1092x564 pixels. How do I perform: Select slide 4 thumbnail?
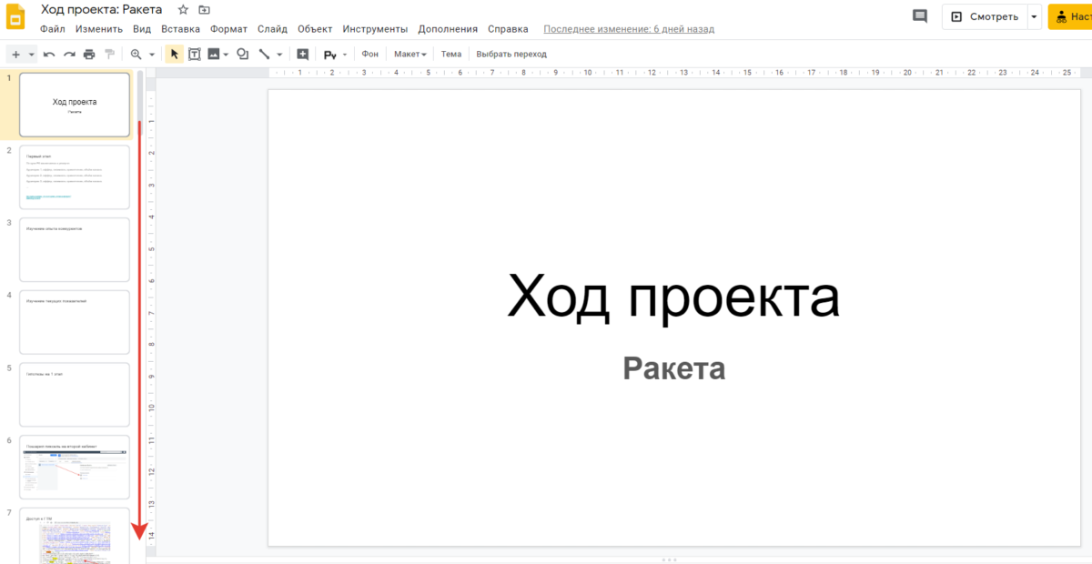point(75,322)
